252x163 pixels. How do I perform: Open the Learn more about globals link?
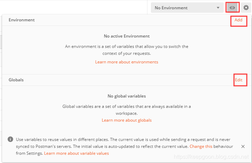pyautogui.click(x=127, y=120)
